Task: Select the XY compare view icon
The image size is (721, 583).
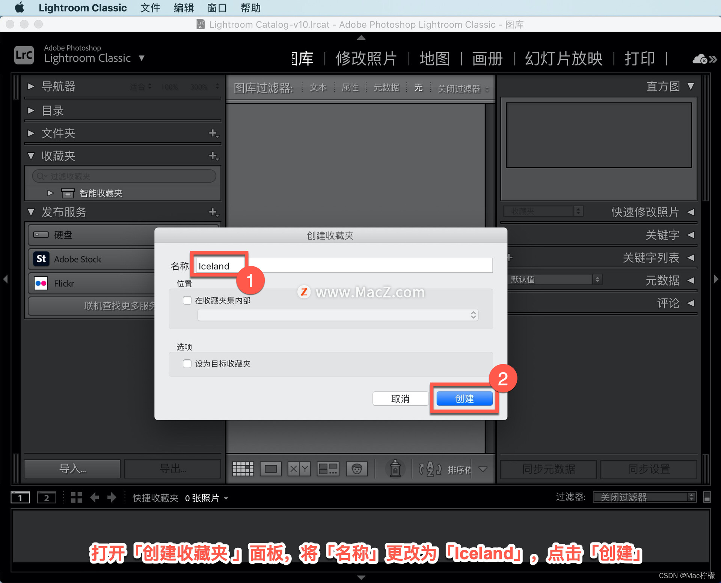Action: (x=299, y=469)
